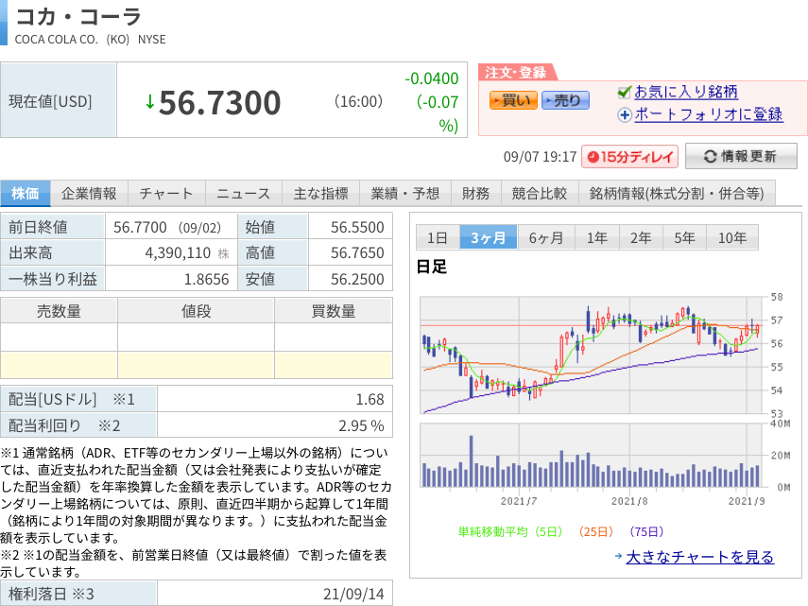808x606 pixels.
Task: Switch to 財務 tab
Action: click(x=475, y=193)
